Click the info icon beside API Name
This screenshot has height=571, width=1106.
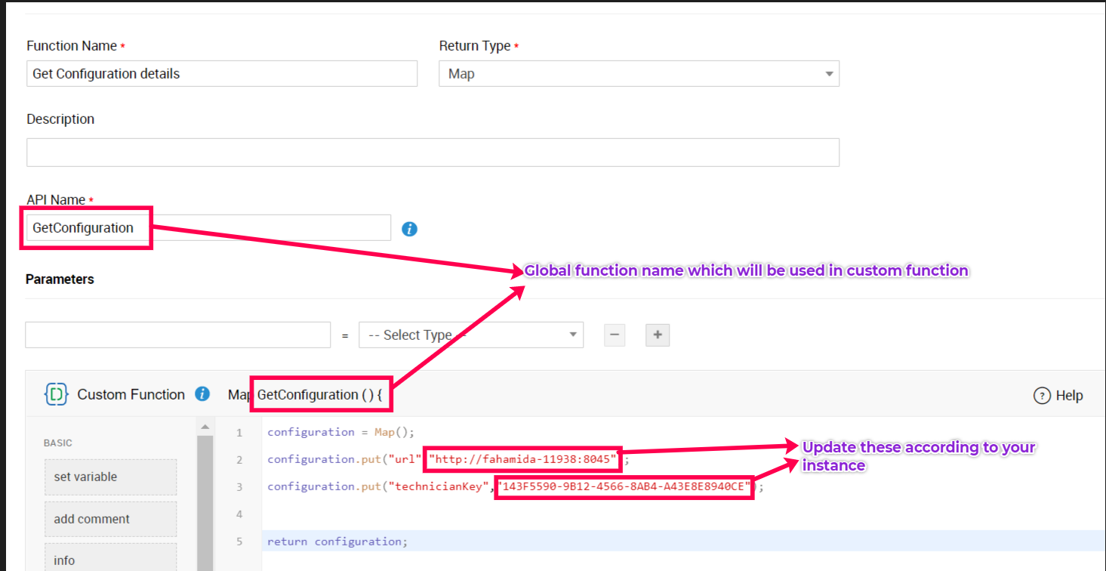pyautogui.click(x=409, y=229)
